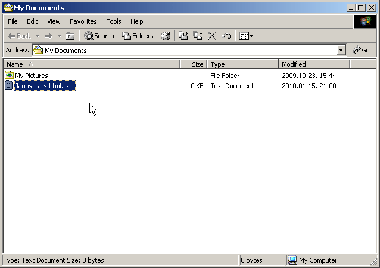Click the '2009.10.23. 15:44' modified date
Viewport: 380px width, 268px height.
point(309,76)
